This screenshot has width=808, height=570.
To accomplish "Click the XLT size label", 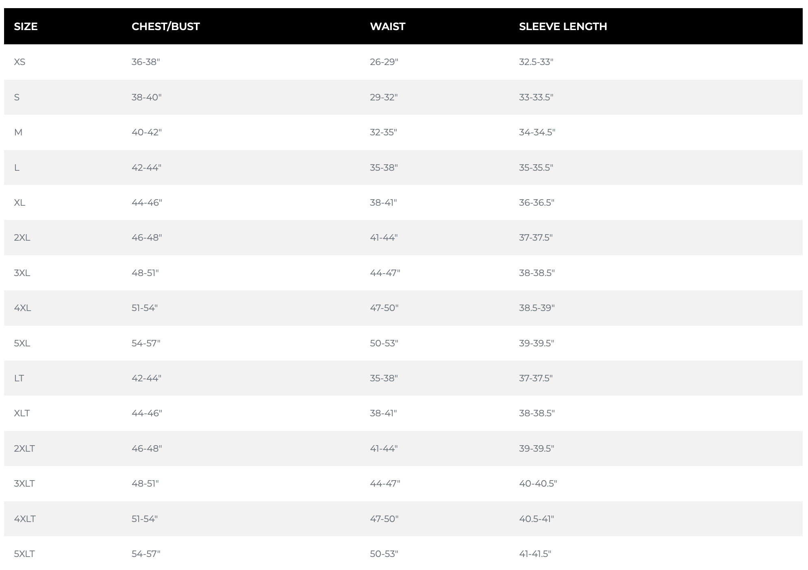I will pos(22,413).
